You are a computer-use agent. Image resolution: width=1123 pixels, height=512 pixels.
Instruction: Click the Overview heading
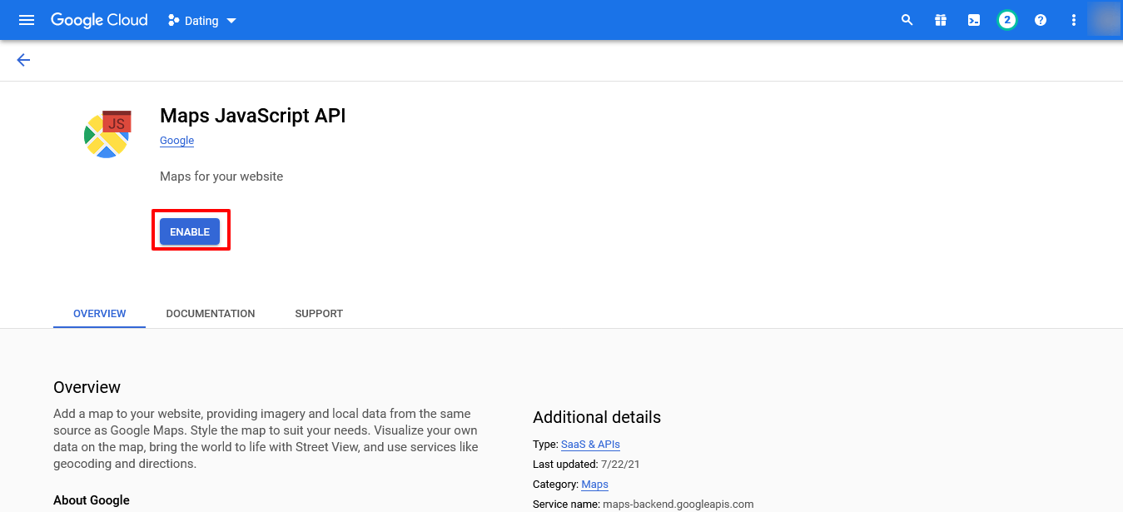point(87,387)
